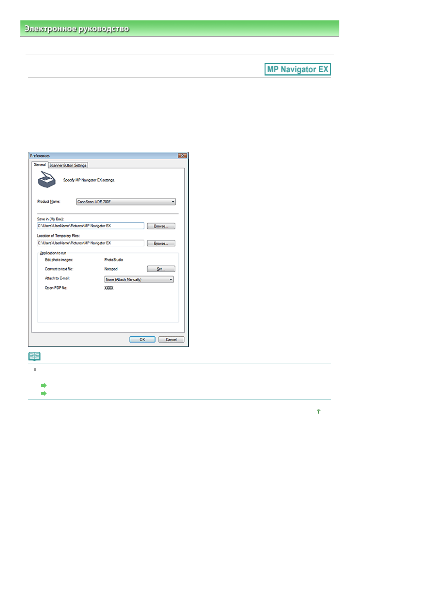Click the first green arrow link icon
Image resolution: width=422 pixels, height=597 pixels.
point(44,385)
